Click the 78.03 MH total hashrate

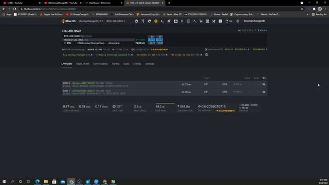[140, 43]
